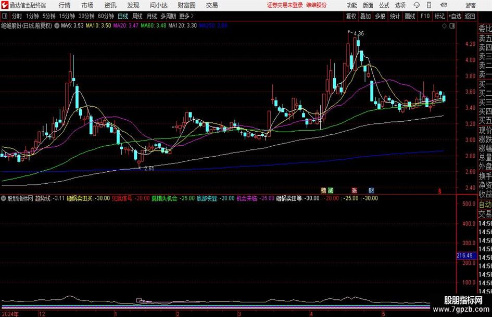Click the MA20: 3.47 label
This screenshot has width=492, height=317.
click(126, 26)
